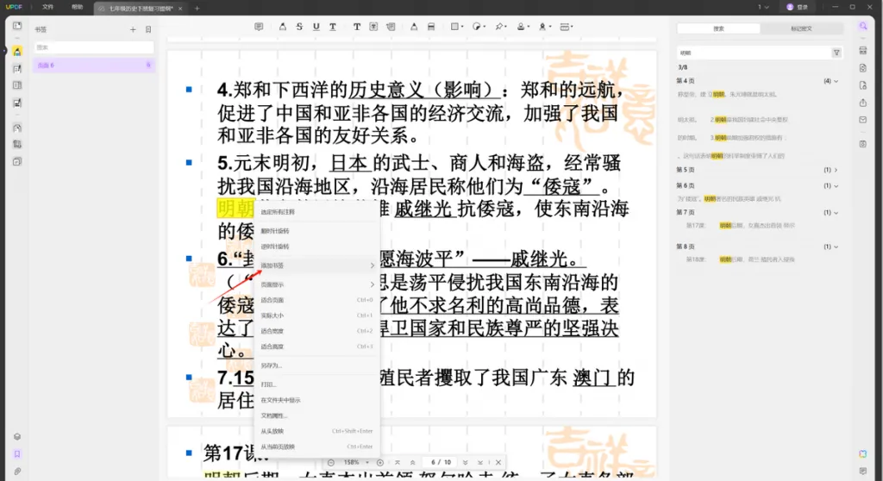Collapse the 第 7 页 search results
Screen dimensions: 883x481
tap(836, 212)
